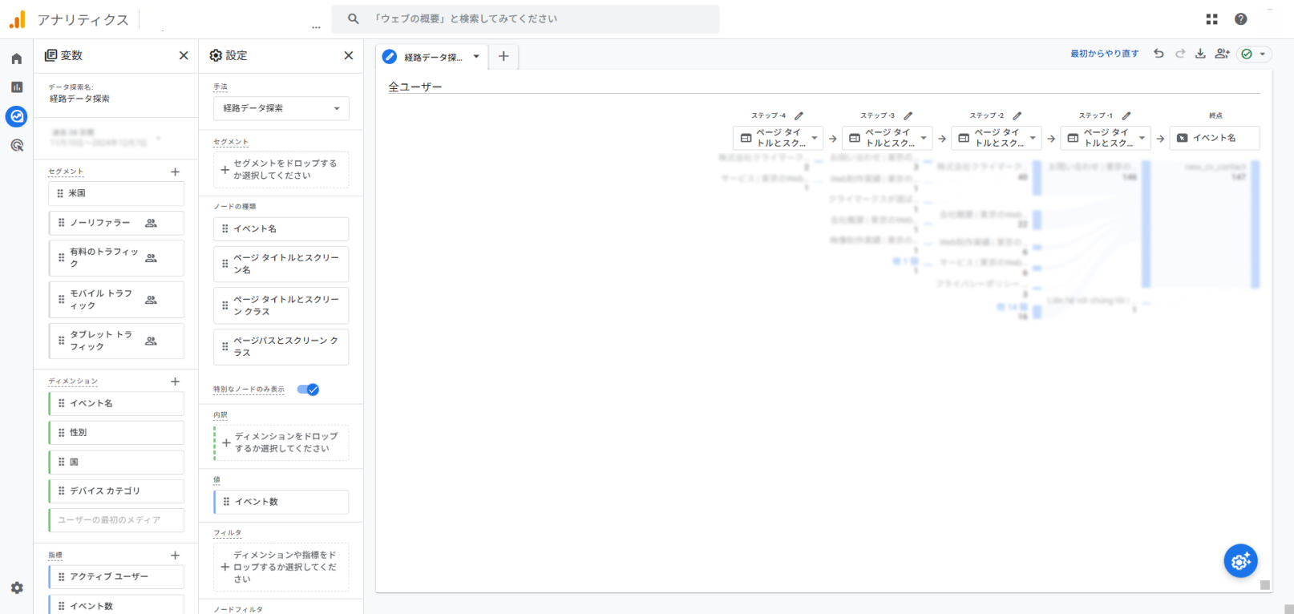Image resolution: width=1294 pixels, height=614 pixels.
Task: Select the アクティブ ユーザー metric
Action: click(116, 576)
